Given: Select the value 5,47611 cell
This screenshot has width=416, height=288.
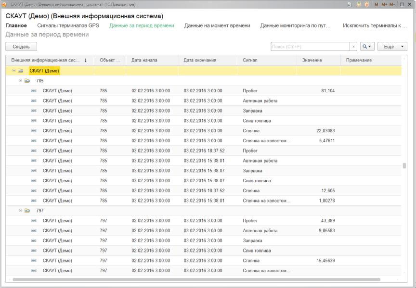Looking at the screenshot, I should 327,141.
